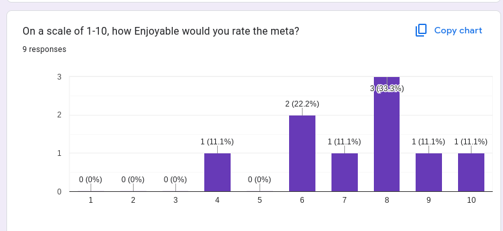Select the purple bar for rating 6
This screenshot has height=231, width=503.
(x=302, y=153)
